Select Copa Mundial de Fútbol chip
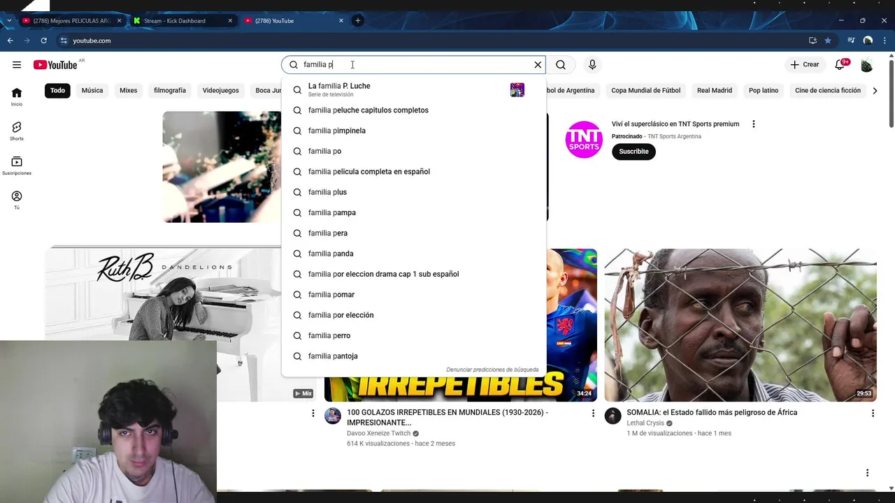This screenshot has width=895, height=503. tap(645, 90)
